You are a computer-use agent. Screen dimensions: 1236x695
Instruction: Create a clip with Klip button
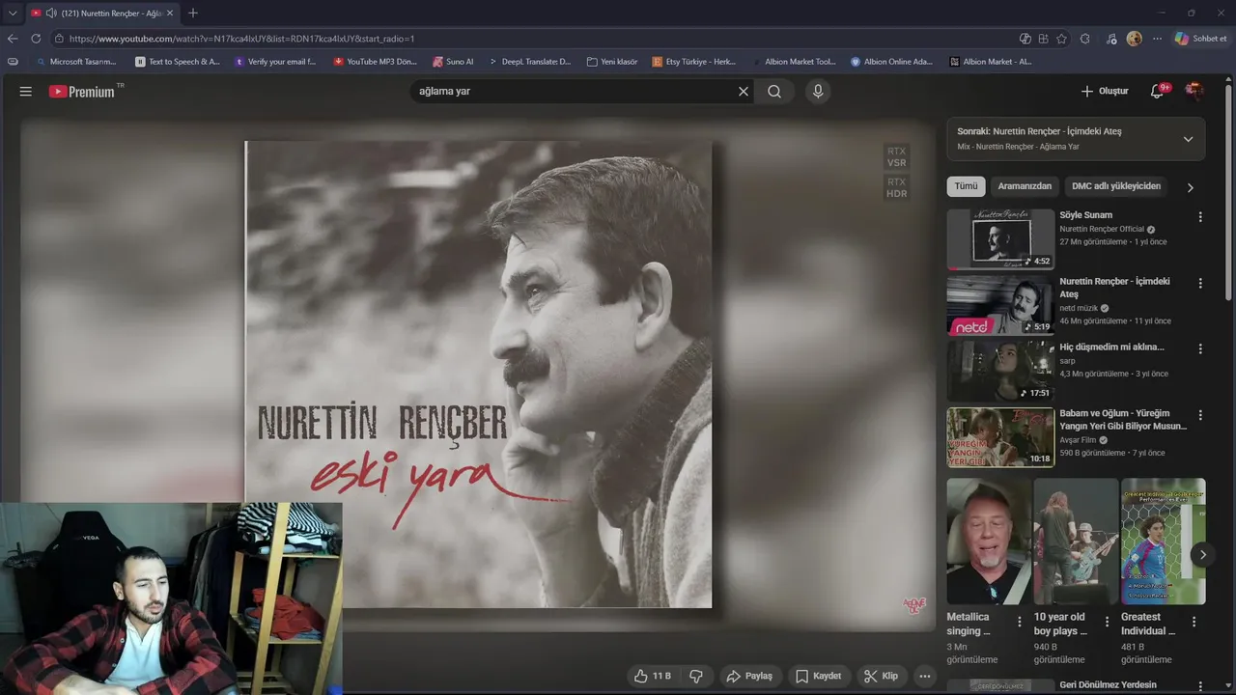click(881, 676)
